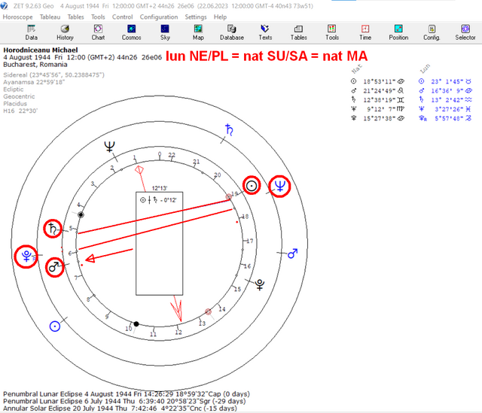Screen dimensions: 482x413
Task: Click the Ayanamsa 22°59'18" line
Action: pos(34,82)
